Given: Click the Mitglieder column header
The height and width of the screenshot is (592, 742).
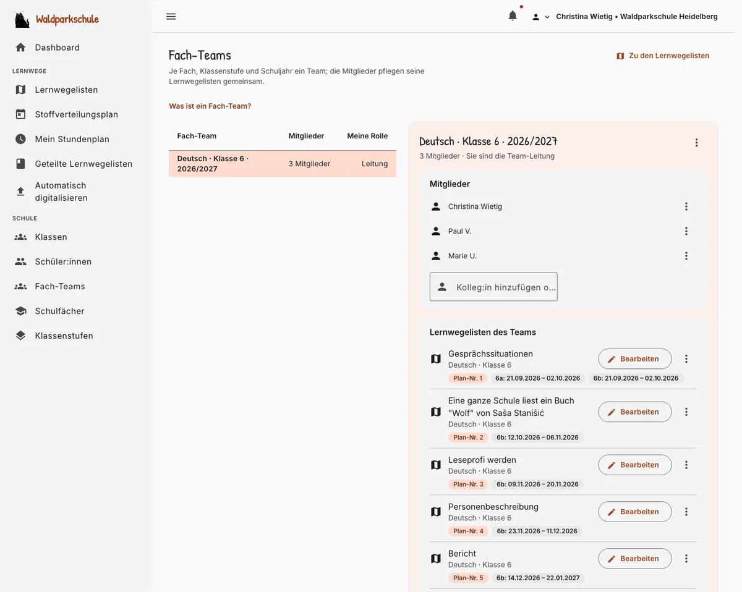Looking at the screenshot, I should (x=306, y=136).
